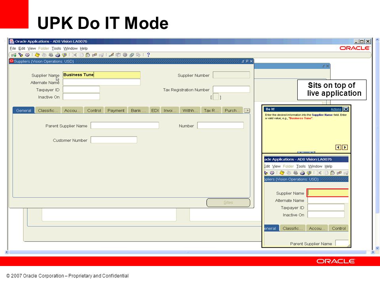Click the Find flashlight icon in main toolbar
380x285 pixels.
21,55
